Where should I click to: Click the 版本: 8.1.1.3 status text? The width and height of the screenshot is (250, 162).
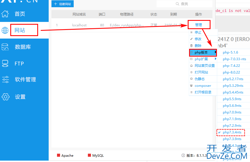click(197, 156)
